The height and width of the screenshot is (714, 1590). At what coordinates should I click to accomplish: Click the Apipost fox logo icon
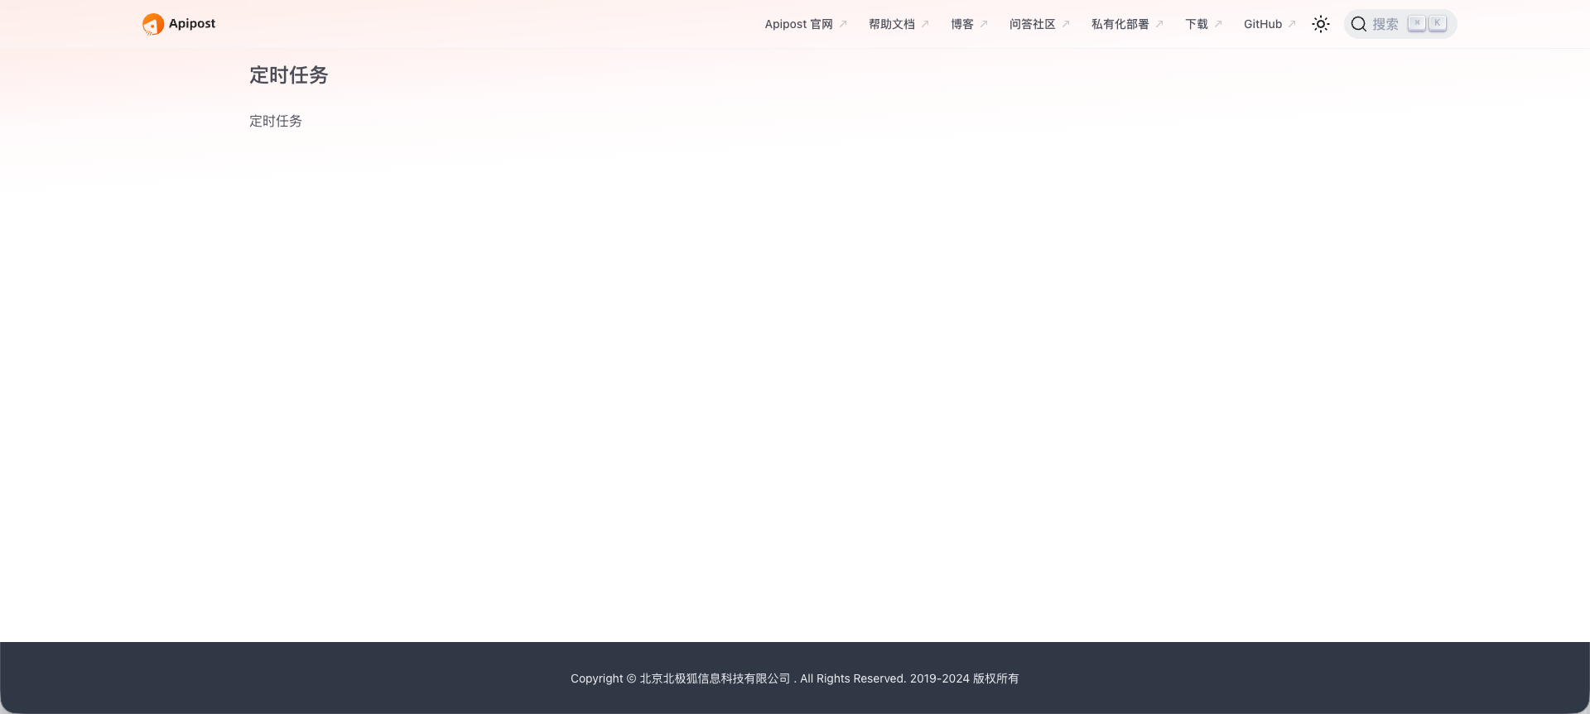153,24
